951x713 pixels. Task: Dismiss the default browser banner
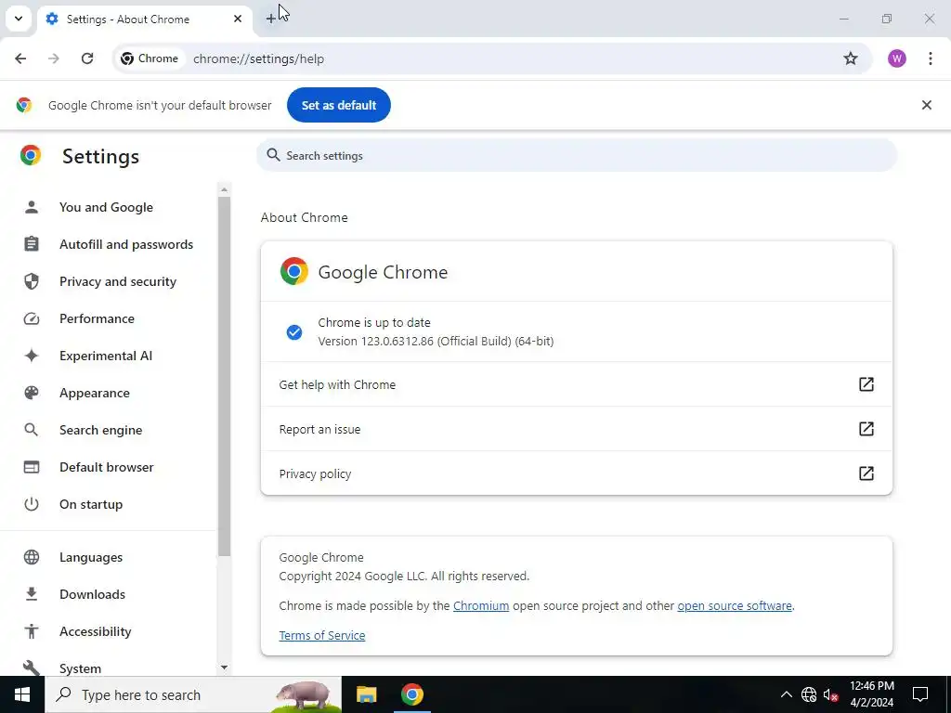(926, 105)
